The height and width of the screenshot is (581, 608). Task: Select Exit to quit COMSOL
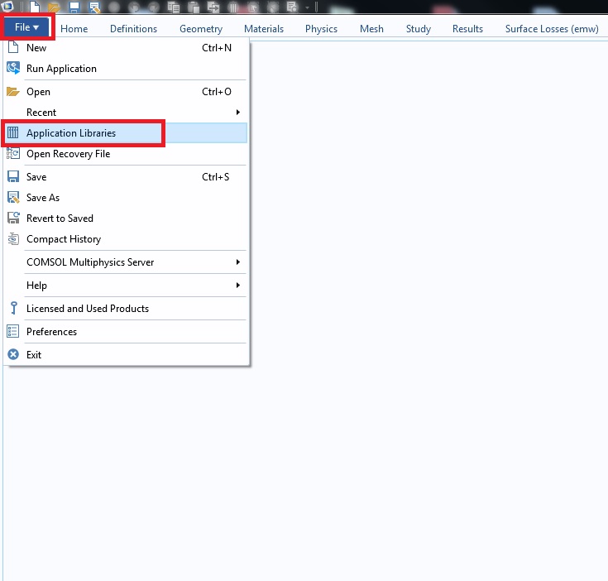click(x=34, y=355)
